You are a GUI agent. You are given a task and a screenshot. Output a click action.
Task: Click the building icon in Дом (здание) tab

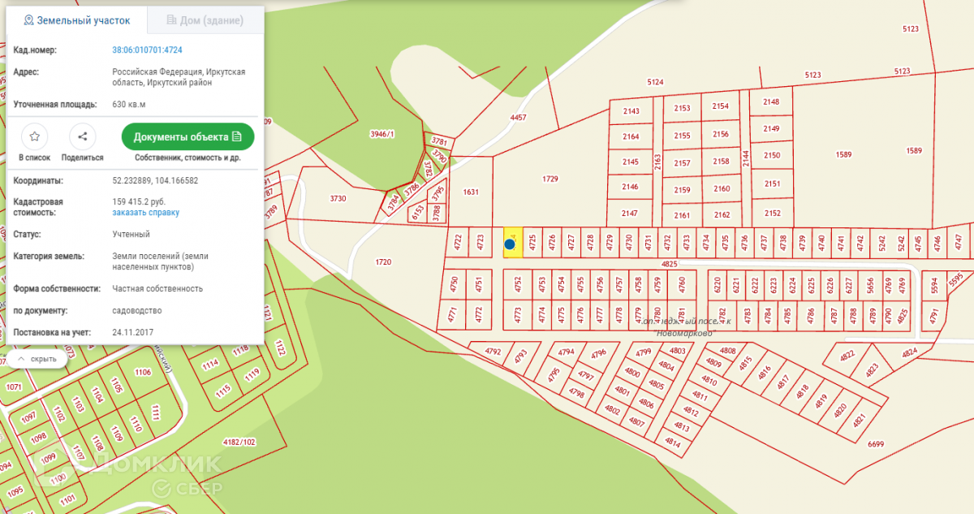(171, 19)
